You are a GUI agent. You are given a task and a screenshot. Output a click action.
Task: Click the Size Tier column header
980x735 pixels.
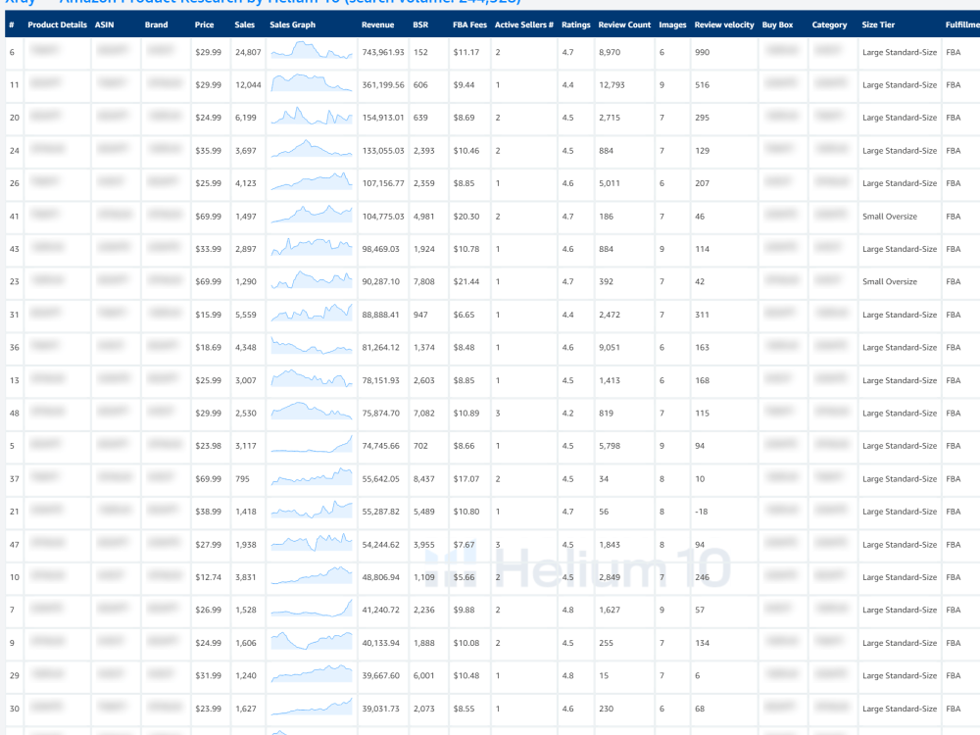click(x=878, y=25)
